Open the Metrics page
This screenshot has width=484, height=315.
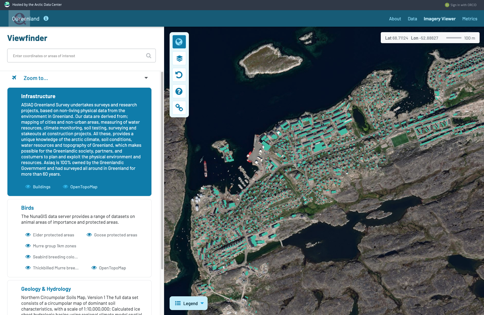point(470,19)
